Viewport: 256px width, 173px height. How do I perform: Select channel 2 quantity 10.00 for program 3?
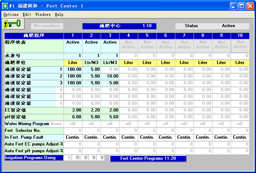[x=110, y=76]
